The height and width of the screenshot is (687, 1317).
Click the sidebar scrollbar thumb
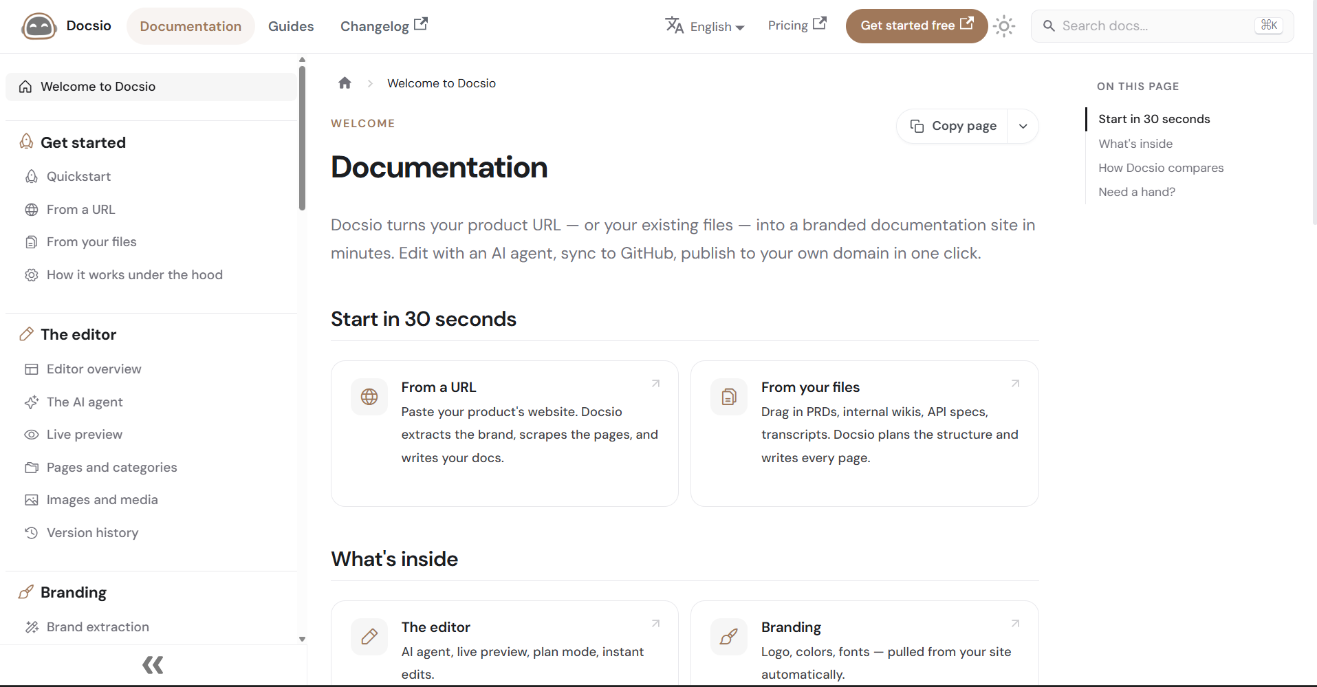click(x=302, y=138)
